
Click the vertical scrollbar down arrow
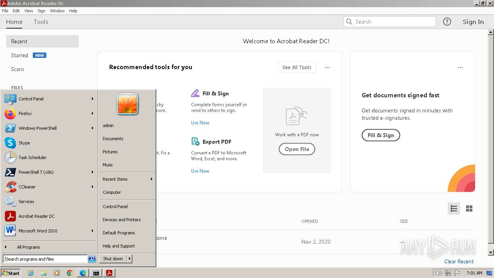(x=491, y=253)
